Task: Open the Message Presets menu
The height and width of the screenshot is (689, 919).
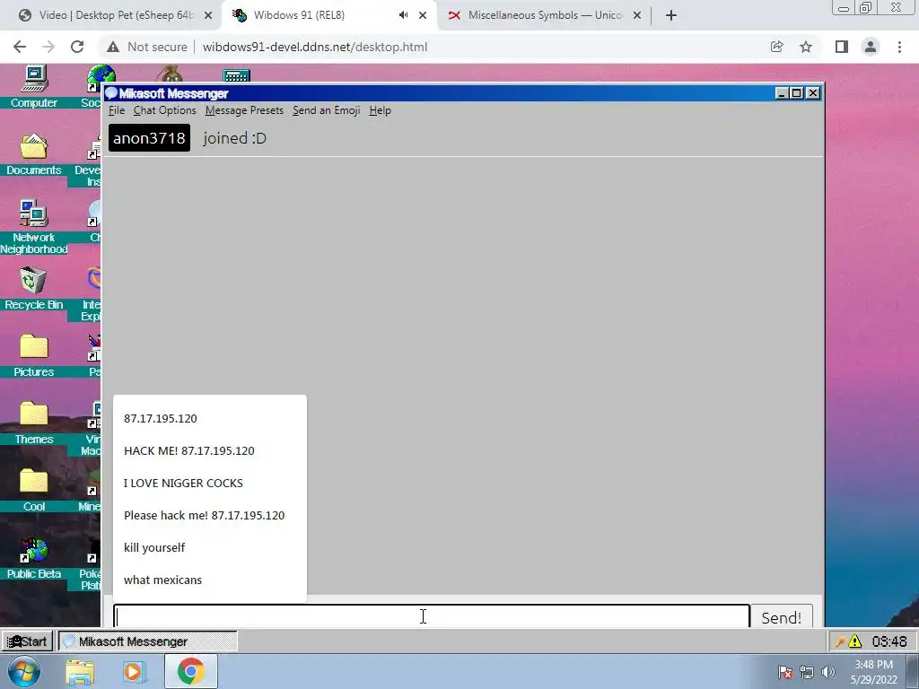Action: tap(244, 110)
